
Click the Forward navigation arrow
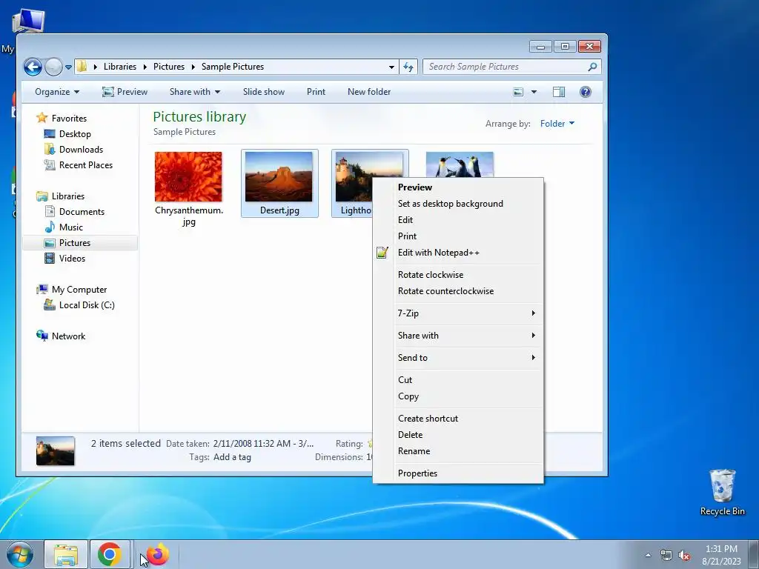coord(53,67)
